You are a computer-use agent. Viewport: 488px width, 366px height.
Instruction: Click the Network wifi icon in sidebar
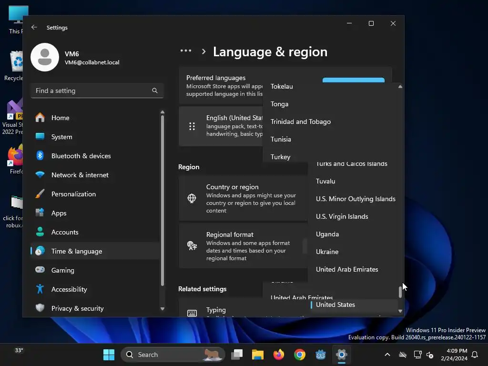tap(40, 175)
